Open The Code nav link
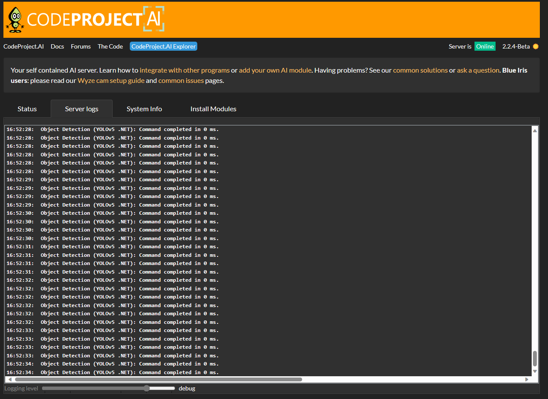Screen dimensions: 548x399 pyautogui.click(x=110, y=46)
